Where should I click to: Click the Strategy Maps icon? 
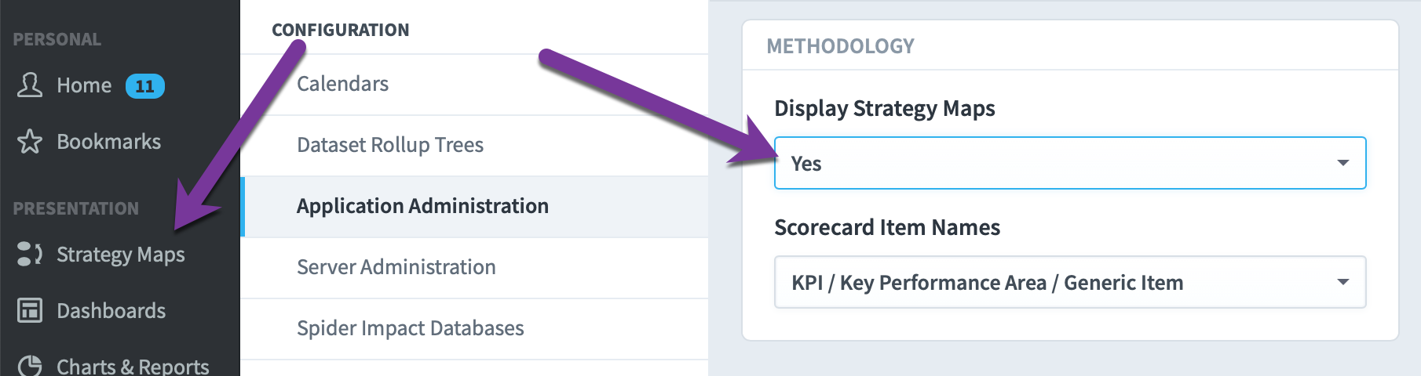coord(30,254)
